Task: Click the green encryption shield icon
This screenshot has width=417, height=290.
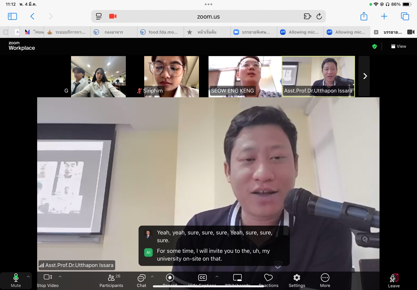Action: [x=374, y=46]
